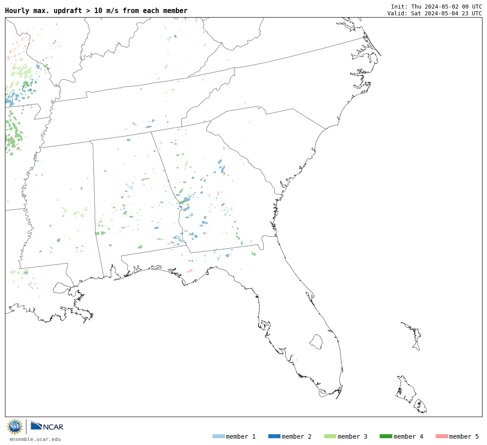The width and height of the screenshot is (487, 445).
Task: Click the 'Init: Thu 2024-05-02 00 UTC' text
Action: pos(436,6)
